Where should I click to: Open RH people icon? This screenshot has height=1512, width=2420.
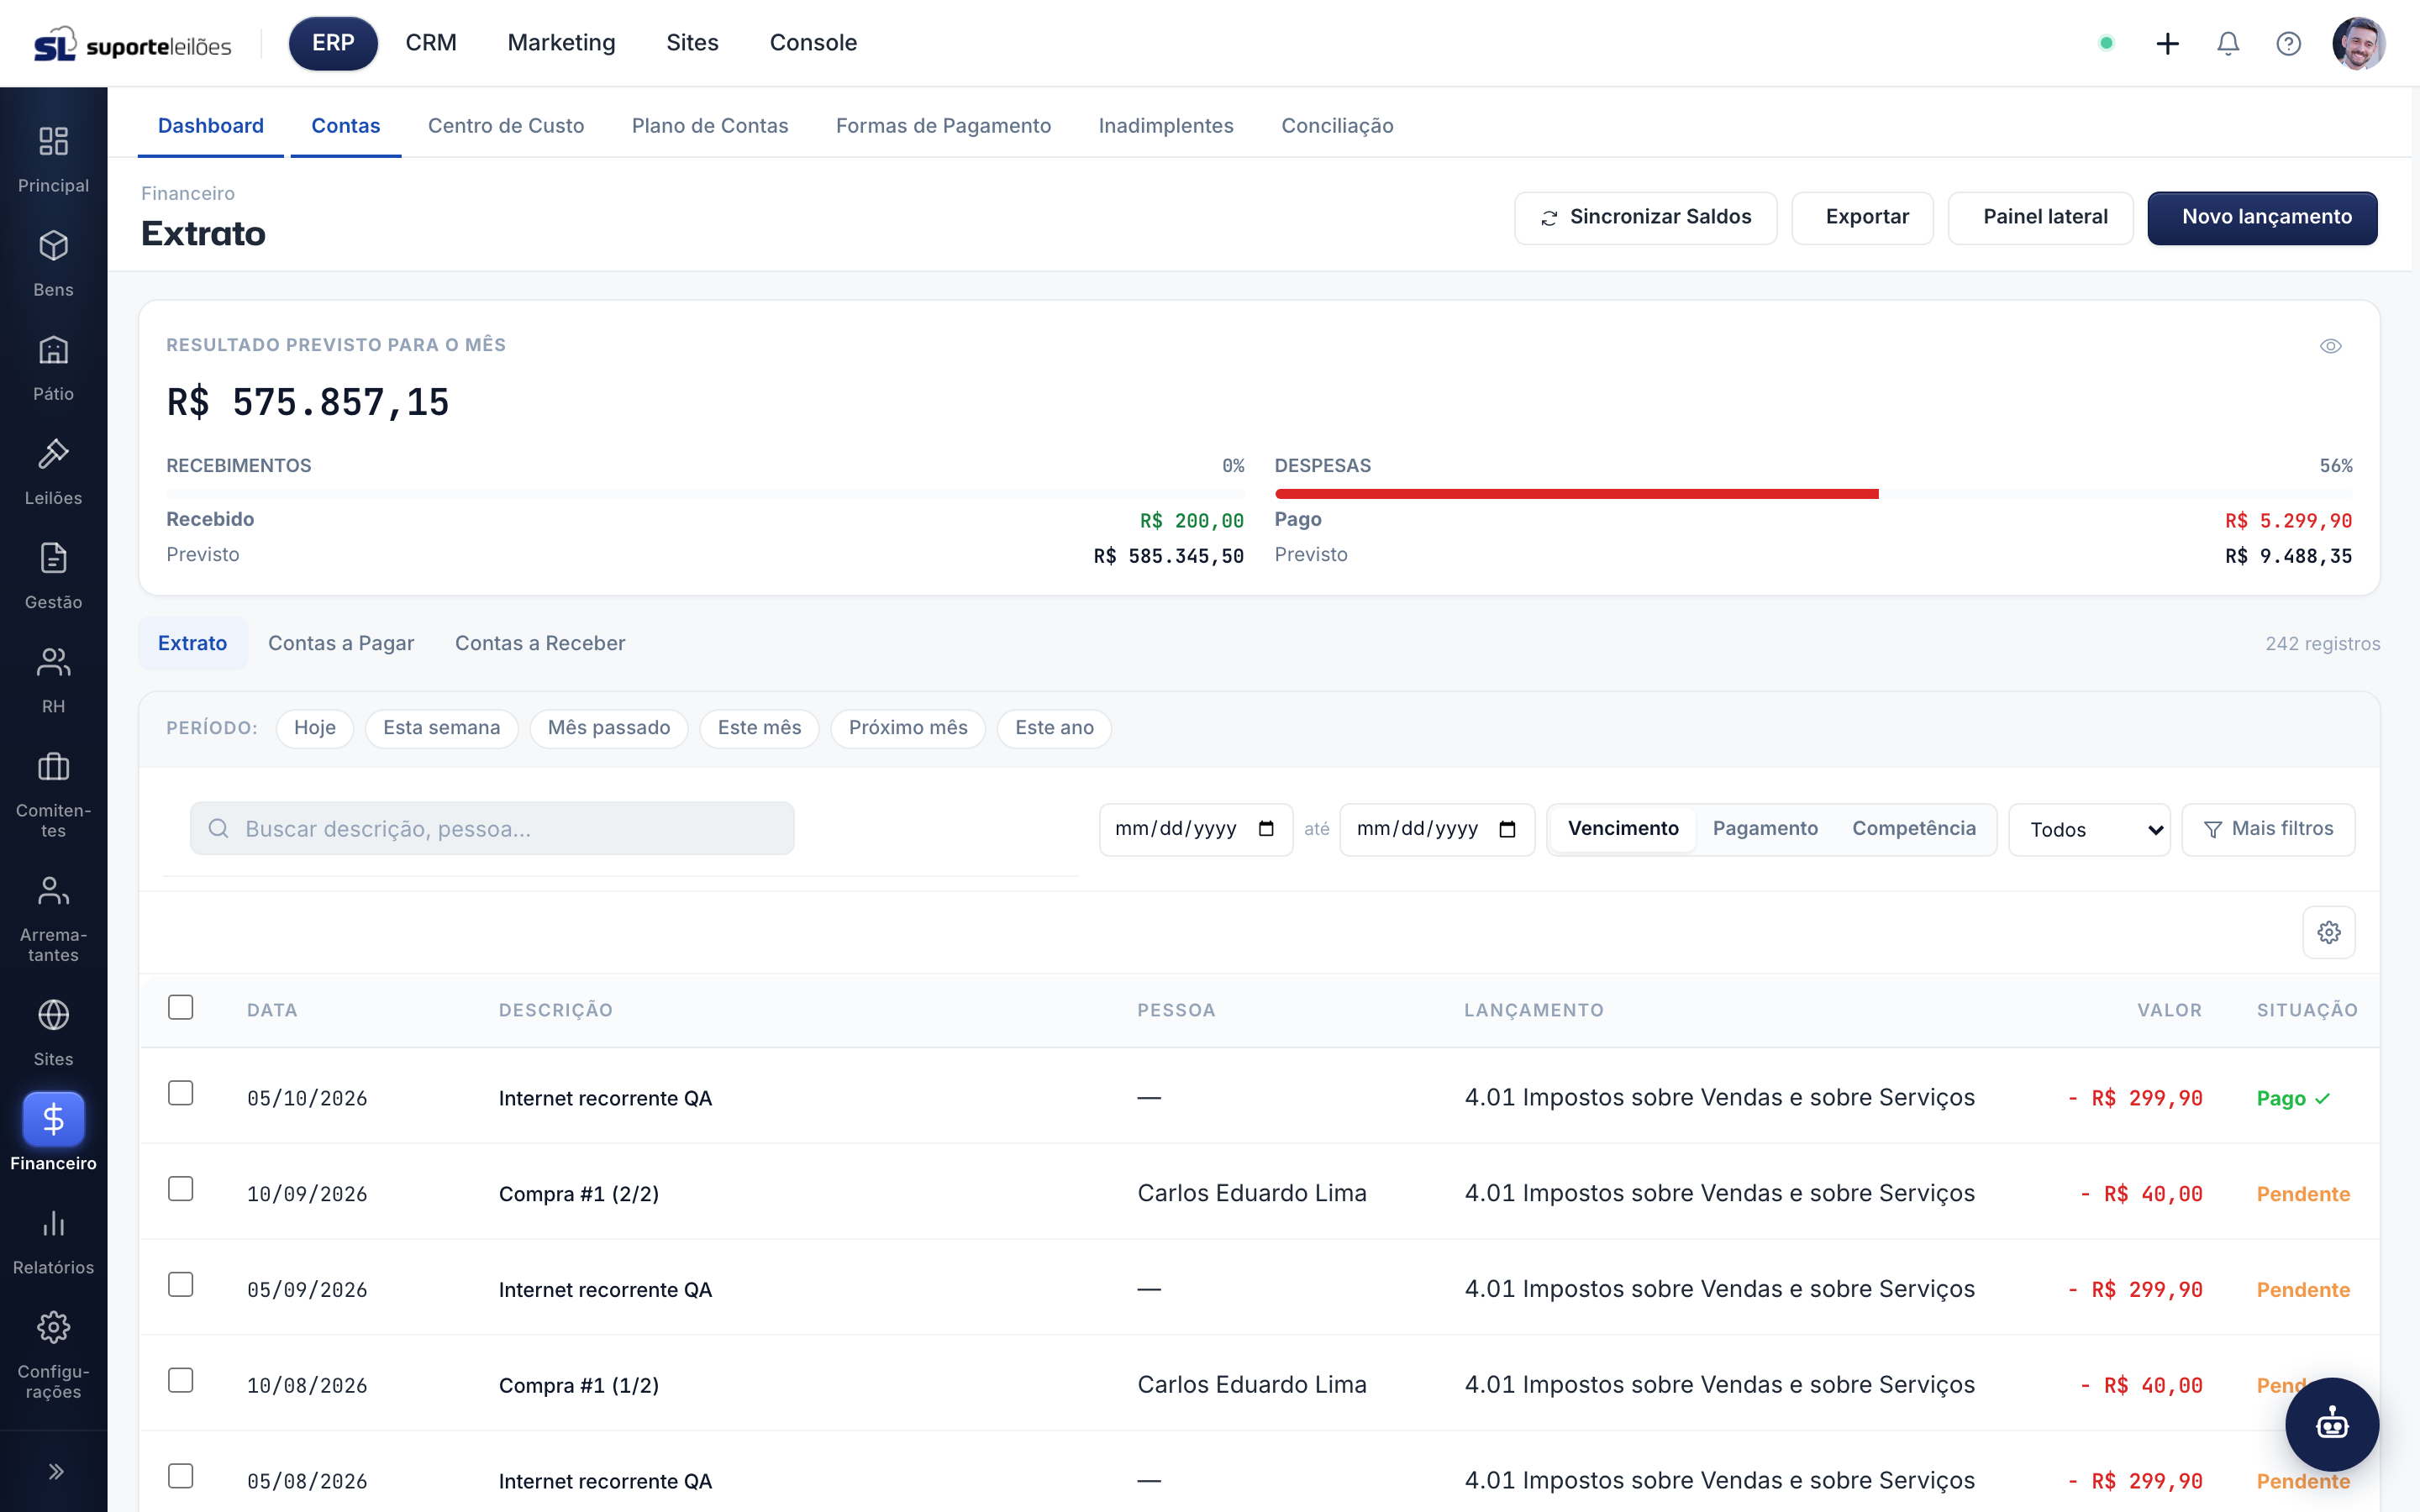[53, 661]
